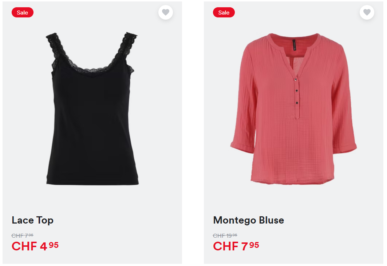Favorite the Montego Bluse using its heart icon
Image resolution: width=387 pixels, height=266 pixels.
(x=367, y=12)
